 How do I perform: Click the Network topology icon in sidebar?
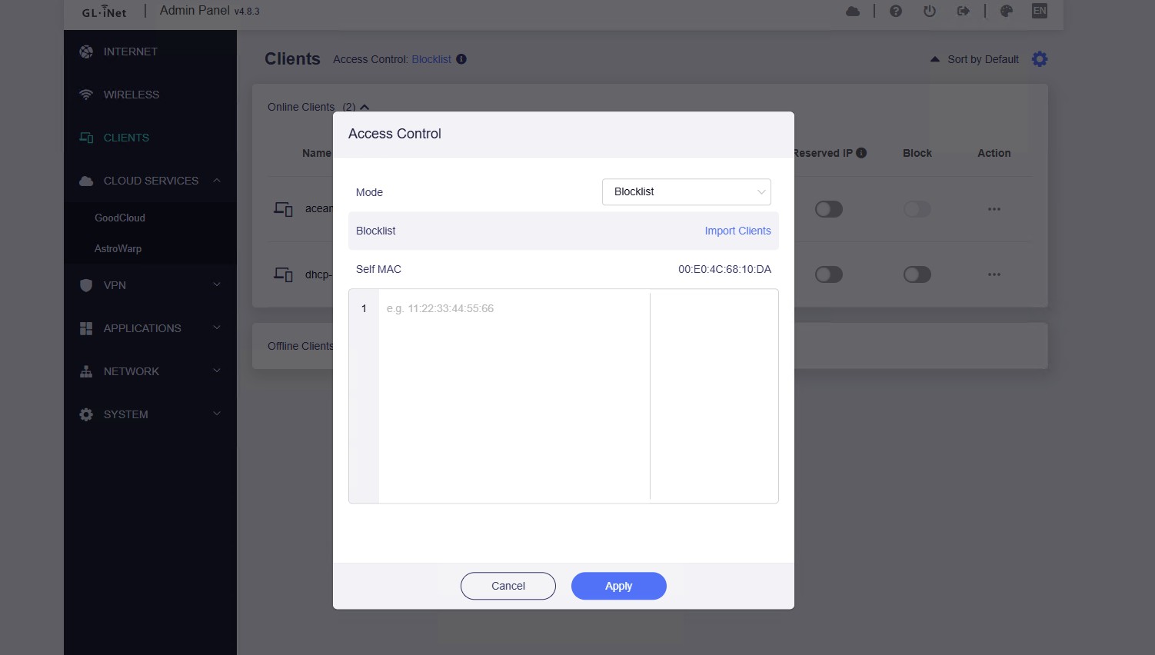point(86,371)
